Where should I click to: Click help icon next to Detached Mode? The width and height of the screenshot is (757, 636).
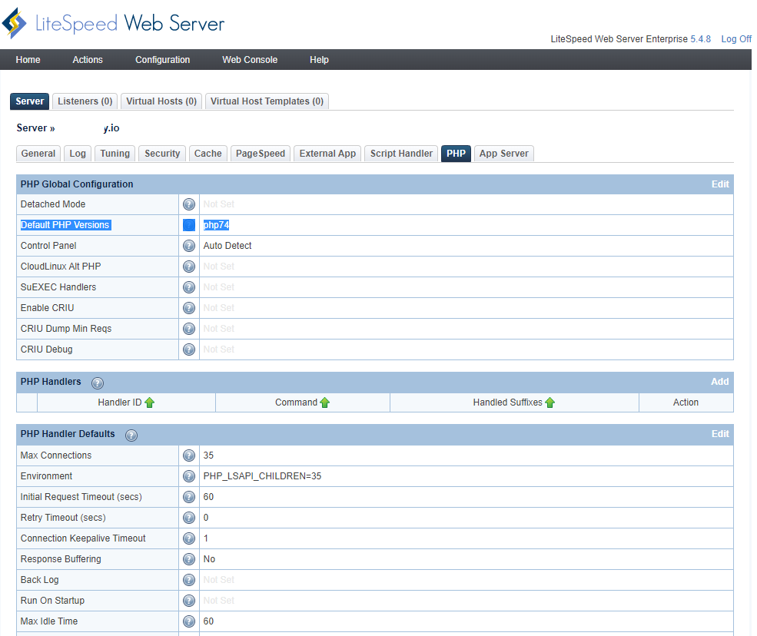(x=189, y=204)
